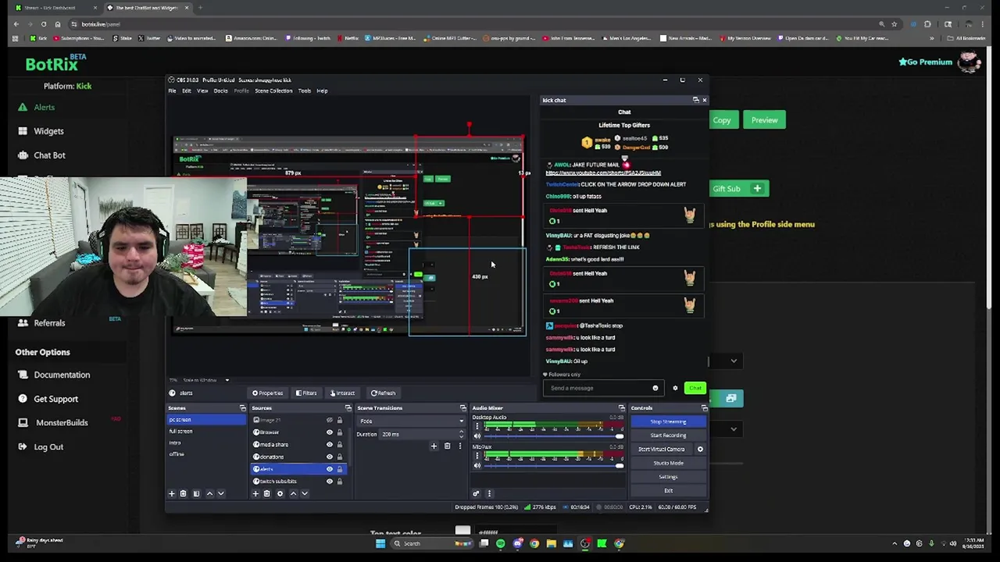Screen dimensions: 1000x562
Task: Open the Get Support question mark icon
Action: coord(23,399)
